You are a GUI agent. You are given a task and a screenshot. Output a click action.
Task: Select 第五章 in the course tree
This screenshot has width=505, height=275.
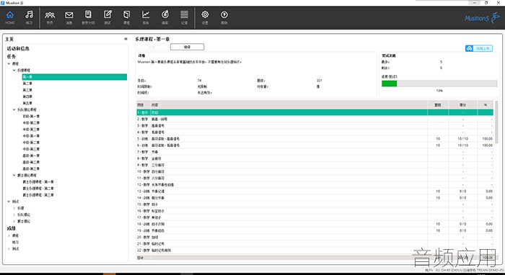(27, 103)
